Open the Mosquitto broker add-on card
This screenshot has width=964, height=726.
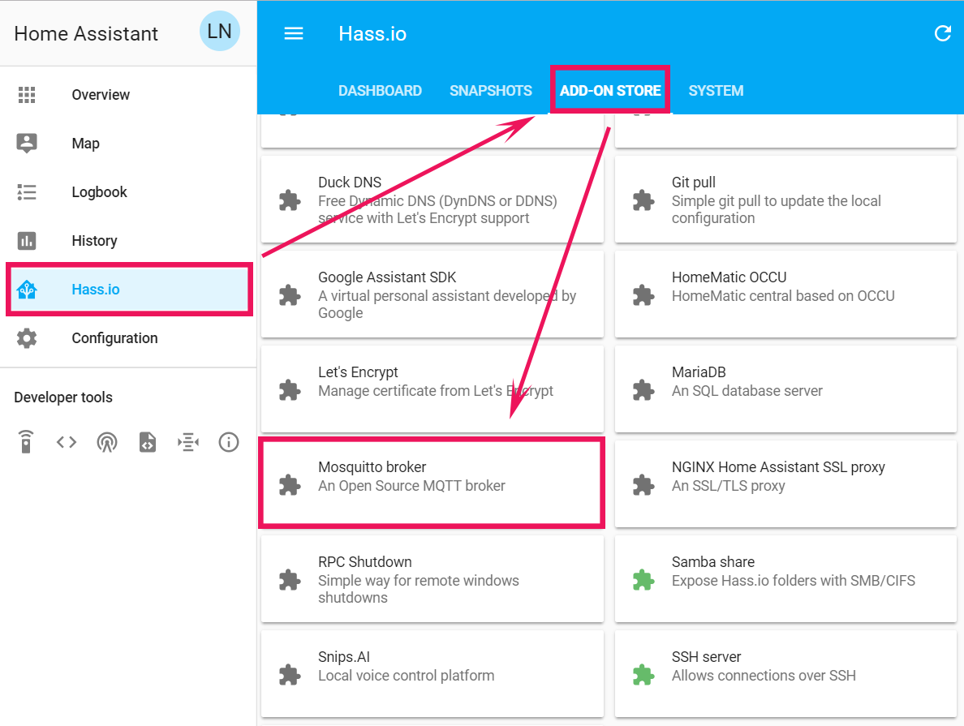431,483
